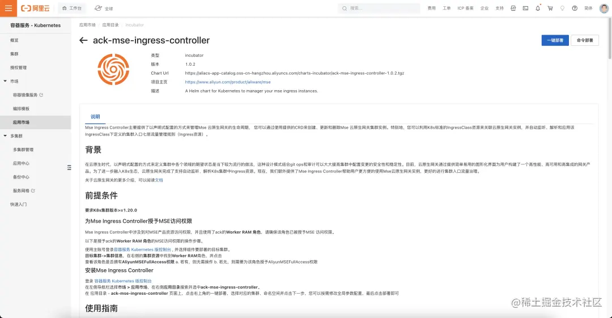612x318 pixels.
Task: Go to 概览 in sidebar
Action: tap(14, 40)
